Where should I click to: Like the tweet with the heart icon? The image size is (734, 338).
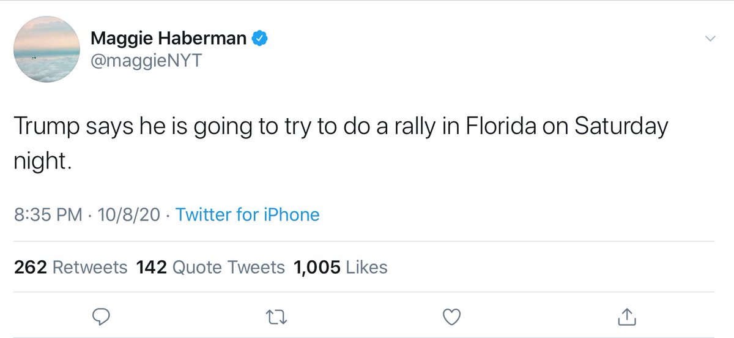pyautogui.click(x=451, y=316)
